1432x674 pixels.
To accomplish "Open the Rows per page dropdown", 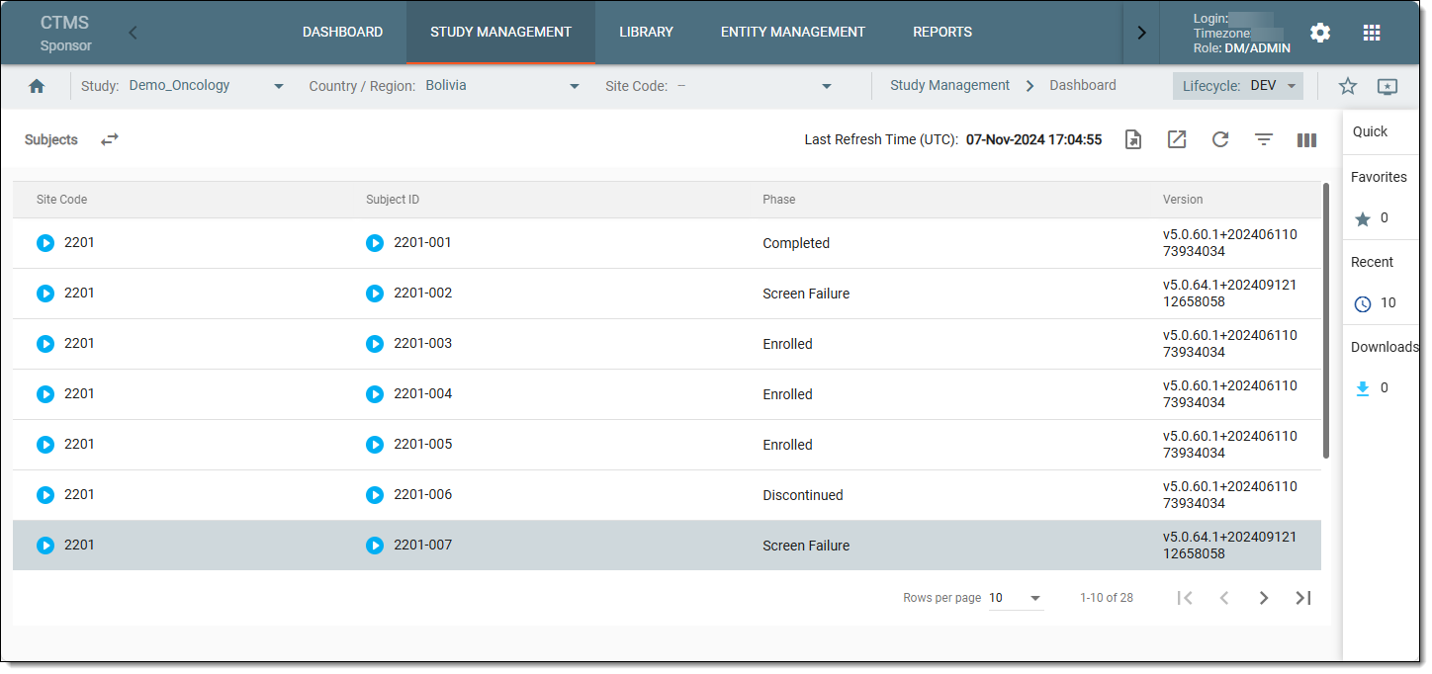I will click(x=1016, y=598).
